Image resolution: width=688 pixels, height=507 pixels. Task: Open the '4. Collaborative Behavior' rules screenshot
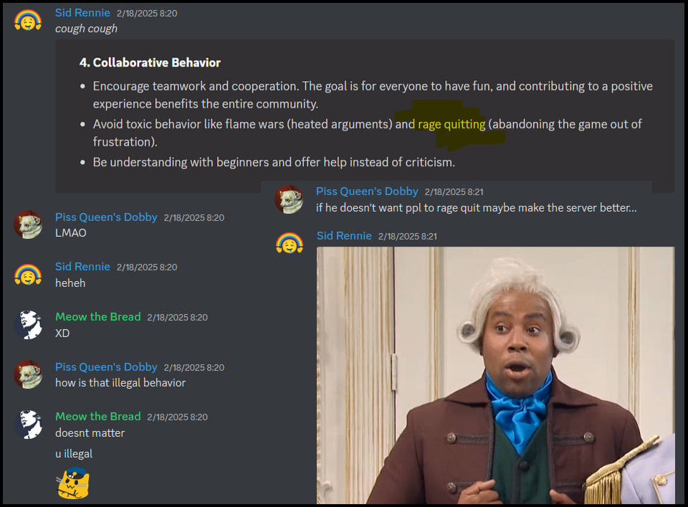(x=365, y=116)
